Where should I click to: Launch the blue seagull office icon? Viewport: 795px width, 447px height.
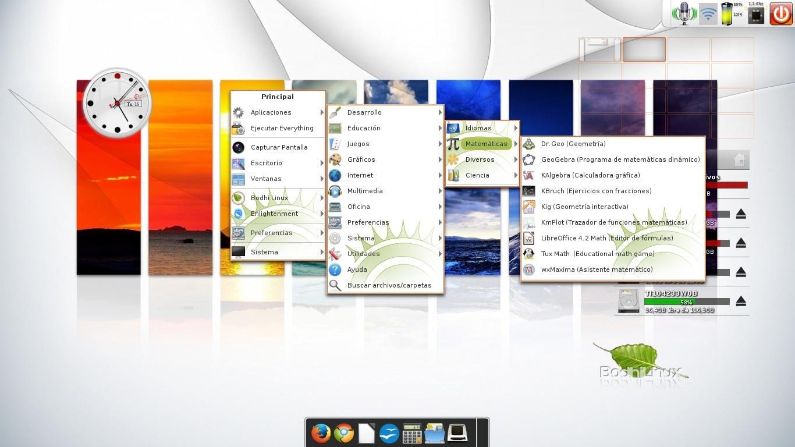[x=389, y=434]
